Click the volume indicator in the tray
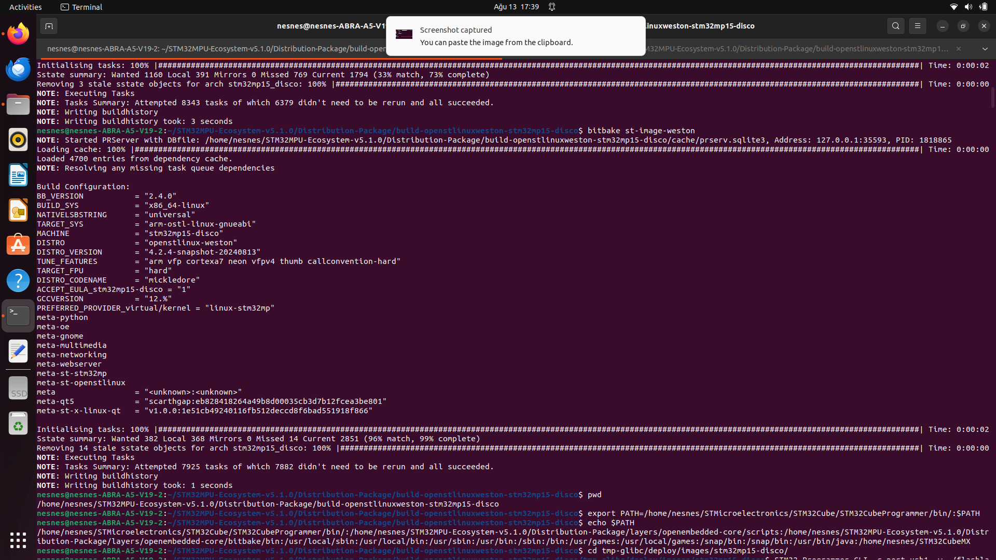 point(968,7)
